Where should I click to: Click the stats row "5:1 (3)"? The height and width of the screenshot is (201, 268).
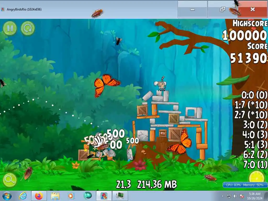pos(256,144)
